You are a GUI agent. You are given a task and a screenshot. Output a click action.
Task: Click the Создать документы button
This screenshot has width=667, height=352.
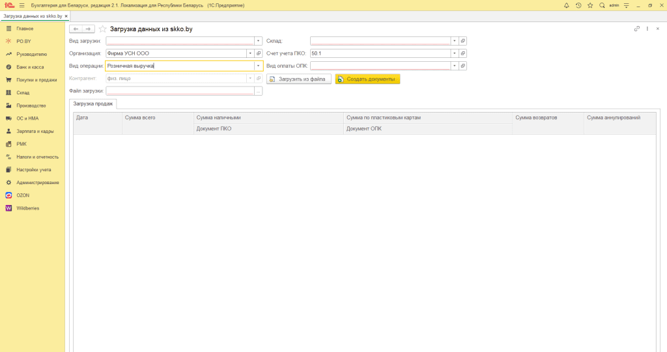click(x=367, y=79)
